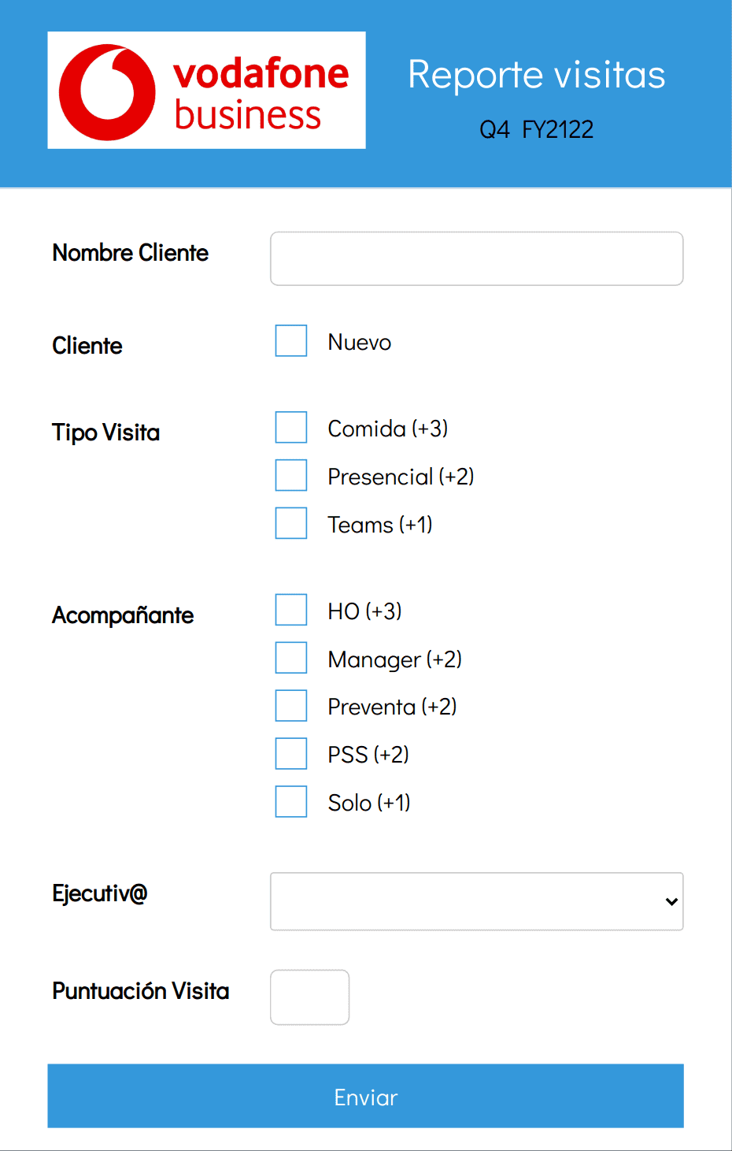
Task: Enable the Teams (+1) option
Action: pos(291,523)
